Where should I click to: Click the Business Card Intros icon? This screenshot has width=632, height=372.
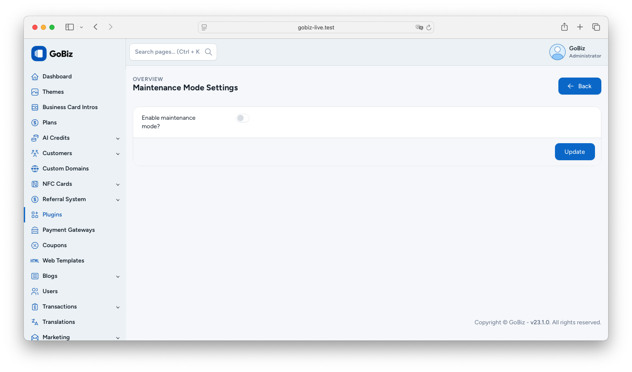(35, 107)
